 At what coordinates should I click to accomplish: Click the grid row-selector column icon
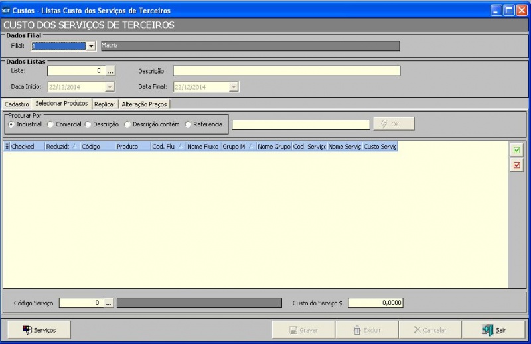tap(7, 146)
